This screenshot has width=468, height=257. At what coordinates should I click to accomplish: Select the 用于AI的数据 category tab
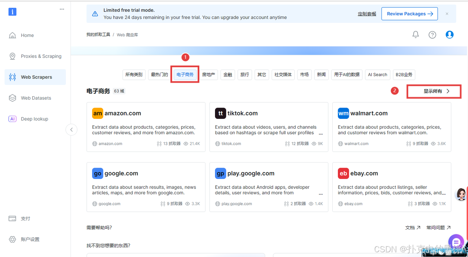point(347,75)
